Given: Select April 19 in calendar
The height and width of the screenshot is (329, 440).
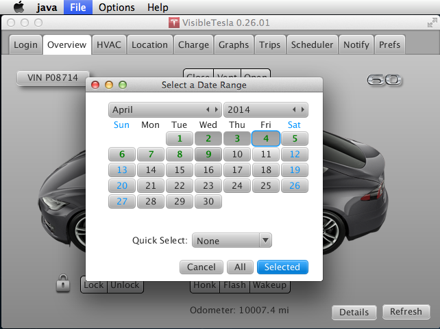Looking at the screenshot, I should (295, 170).
